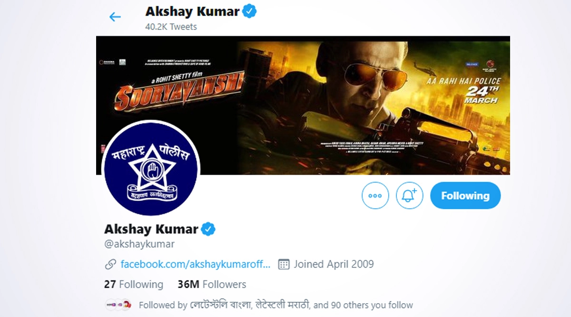Open the 'Followed by' mutual followers text
Image resolution: width=571 pixels, height=317 pixels.
(x=276, y=305)
